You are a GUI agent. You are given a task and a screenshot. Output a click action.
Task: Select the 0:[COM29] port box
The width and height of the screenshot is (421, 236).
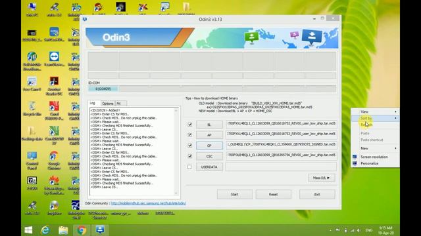pos(103,89)
